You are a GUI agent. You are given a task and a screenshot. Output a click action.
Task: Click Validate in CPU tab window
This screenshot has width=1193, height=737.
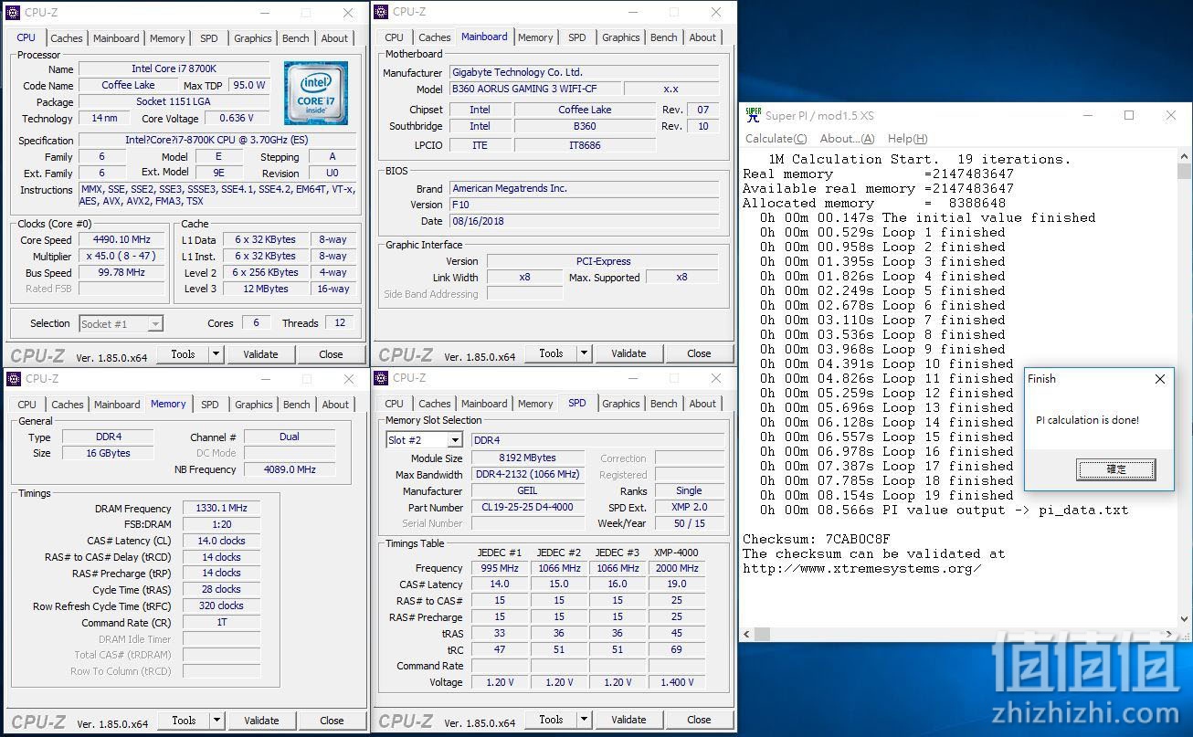pyautogui.click(x=260, y=354)
